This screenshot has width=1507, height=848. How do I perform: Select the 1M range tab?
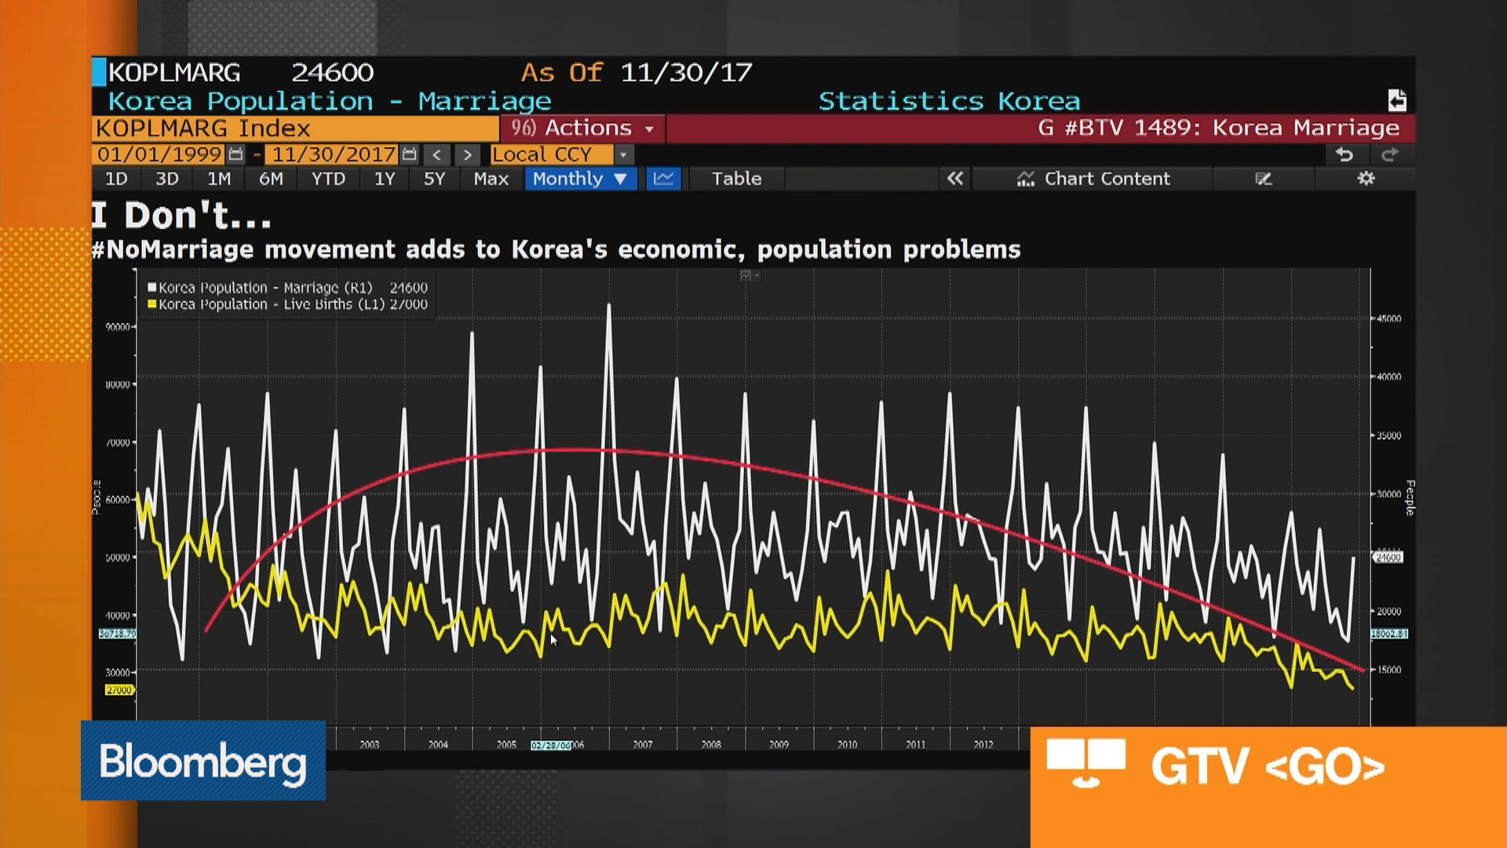click(x=219, y=178)
